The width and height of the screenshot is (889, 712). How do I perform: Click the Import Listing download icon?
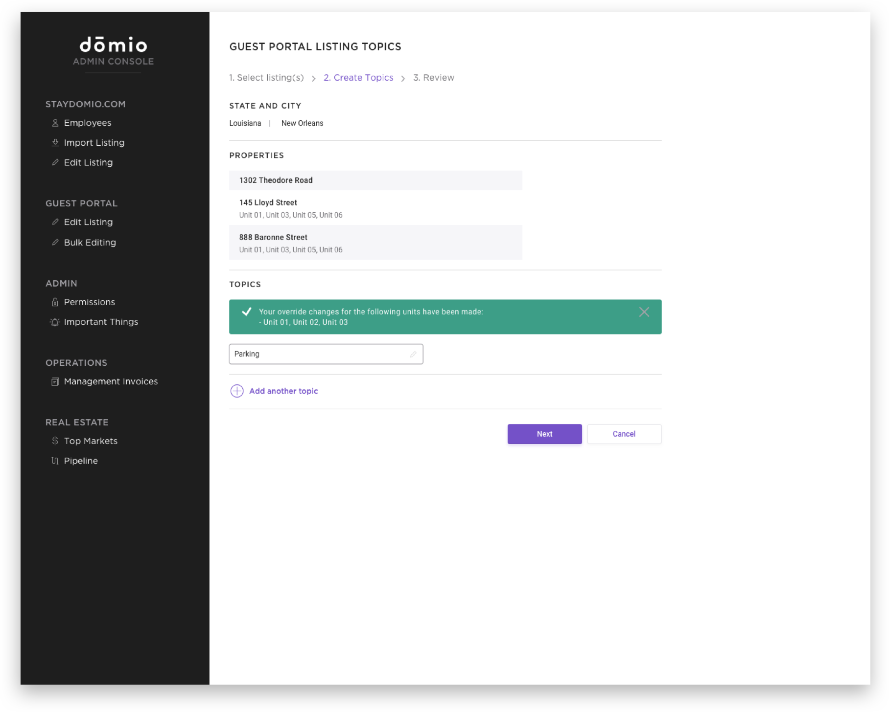55,142
